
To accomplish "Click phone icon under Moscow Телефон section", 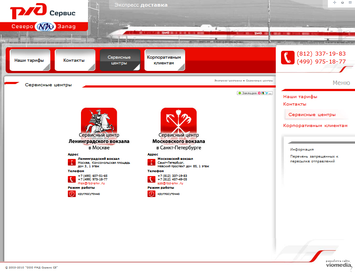I will point(72,179).
